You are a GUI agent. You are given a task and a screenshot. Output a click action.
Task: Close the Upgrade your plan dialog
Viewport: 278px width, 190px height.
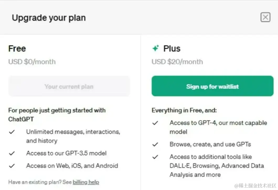(x=265, y=17)
